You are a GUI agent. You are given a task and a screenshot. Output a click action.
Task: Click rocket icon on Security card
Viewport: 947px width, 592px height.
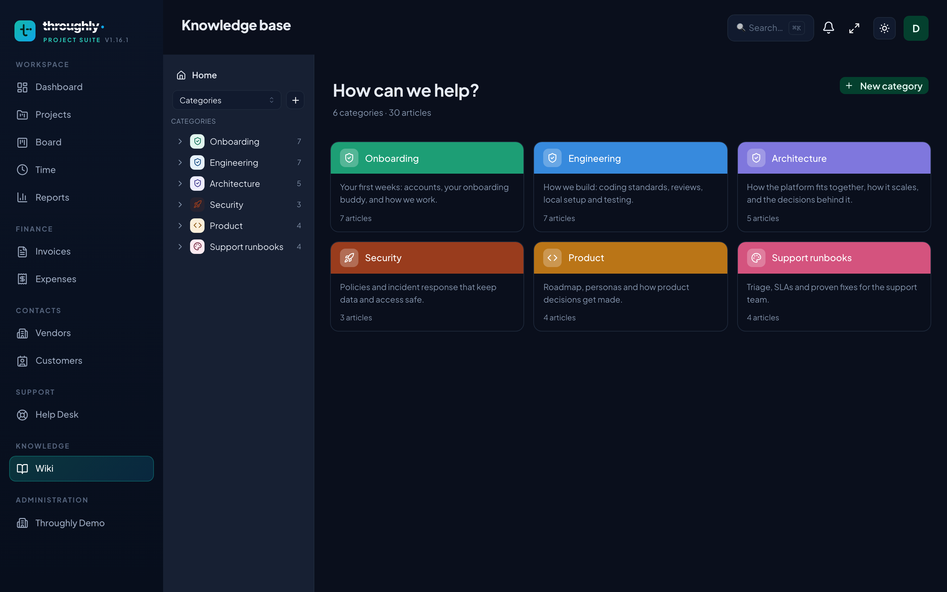coord(349,258)
